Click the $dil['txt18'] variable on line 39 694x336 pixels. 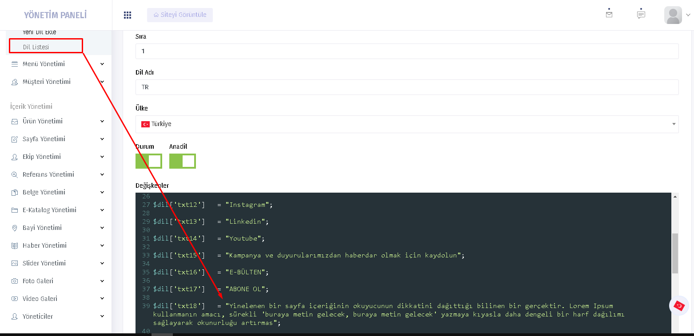tap(179, 306)
